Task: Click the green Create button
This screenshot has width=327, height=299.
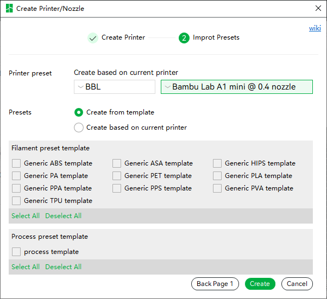Action: 260,284
